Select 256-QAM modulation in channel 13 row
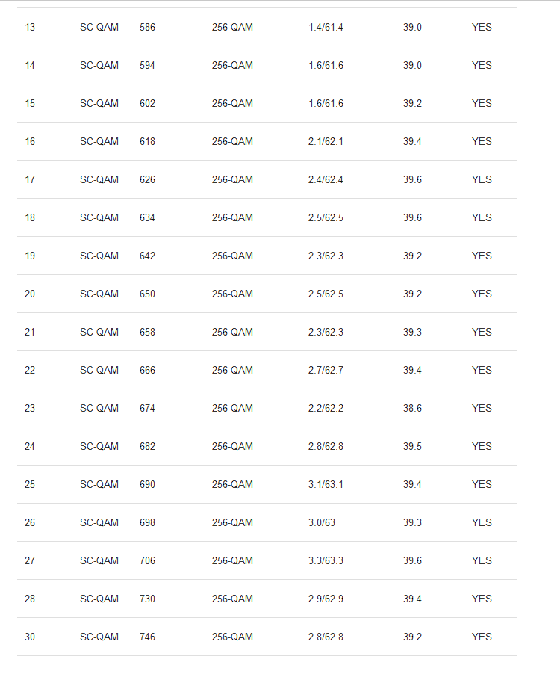 tap(232, 27)
